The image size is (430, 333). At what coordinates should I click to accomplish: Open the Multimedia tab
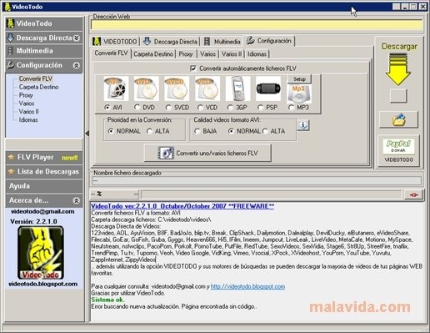click(222, 42)
